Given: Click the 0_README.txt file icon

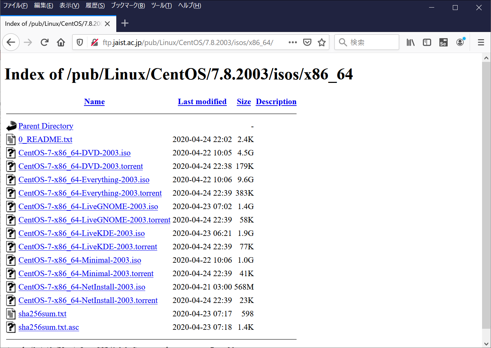Looking at the screenshot, I should pos(11,139).
